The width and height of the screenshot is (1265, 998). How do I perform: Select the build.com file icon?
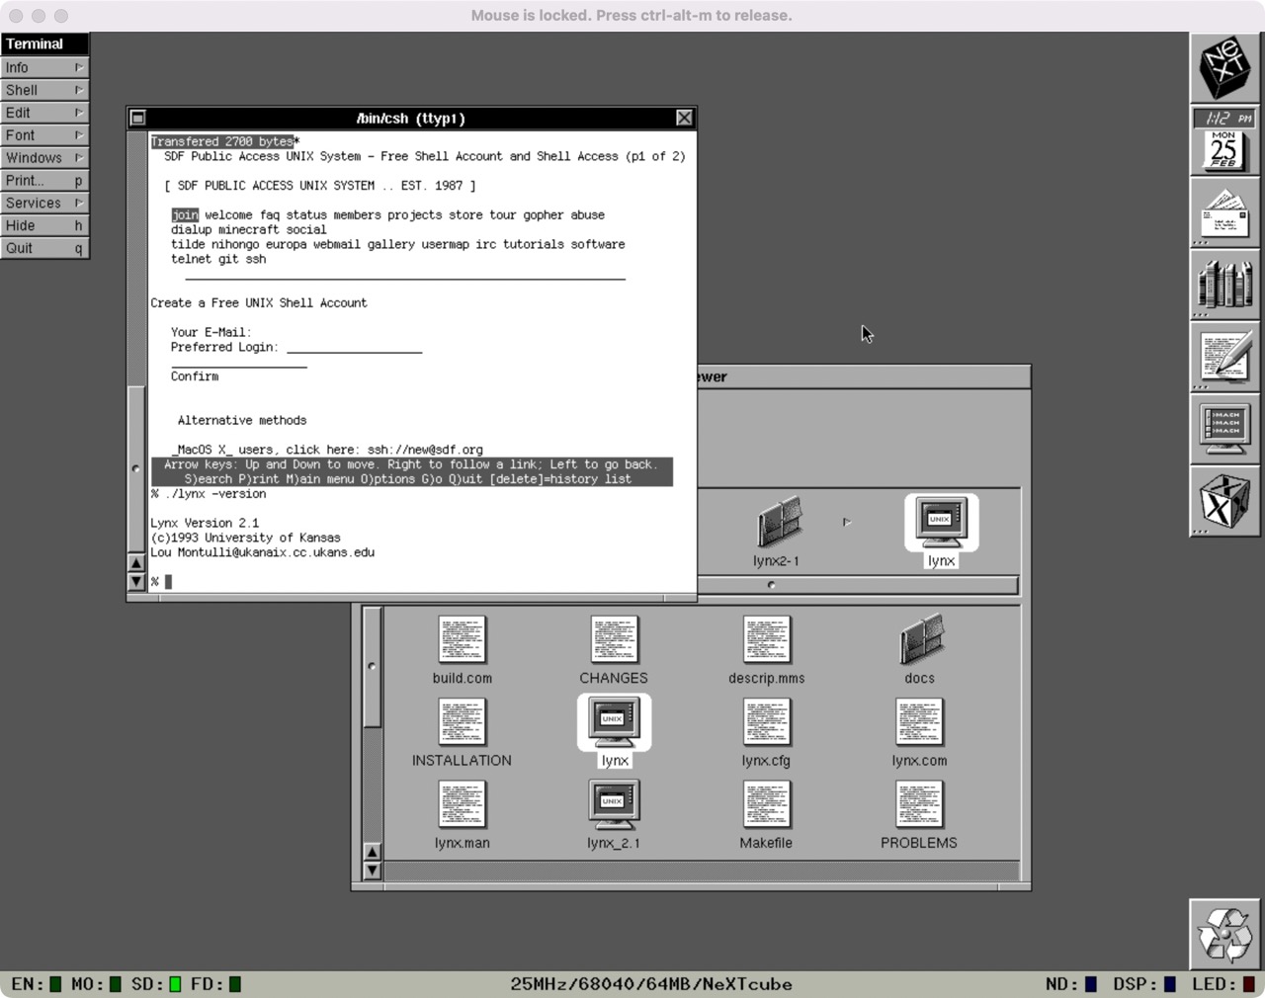pos(462,640)
